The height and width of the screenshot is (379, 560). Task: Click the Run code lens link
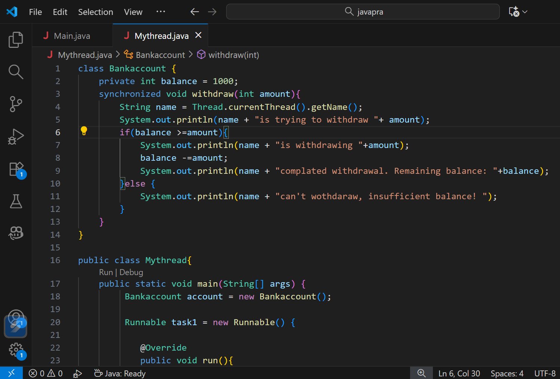[106, 272]
